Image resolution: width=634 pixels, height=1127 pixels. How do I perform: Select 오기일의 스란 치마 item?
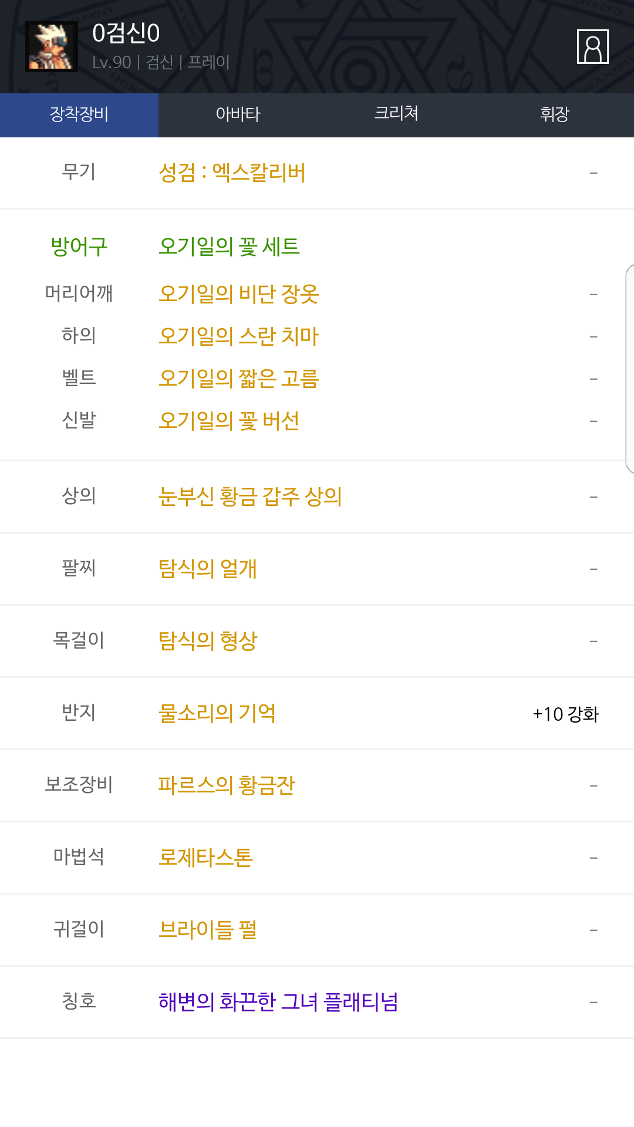pos(238,336)
